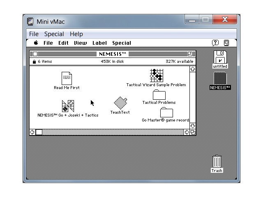This screenshot has height=197, width=263.
Task: Open the Label menu
Action: (99, 43)
